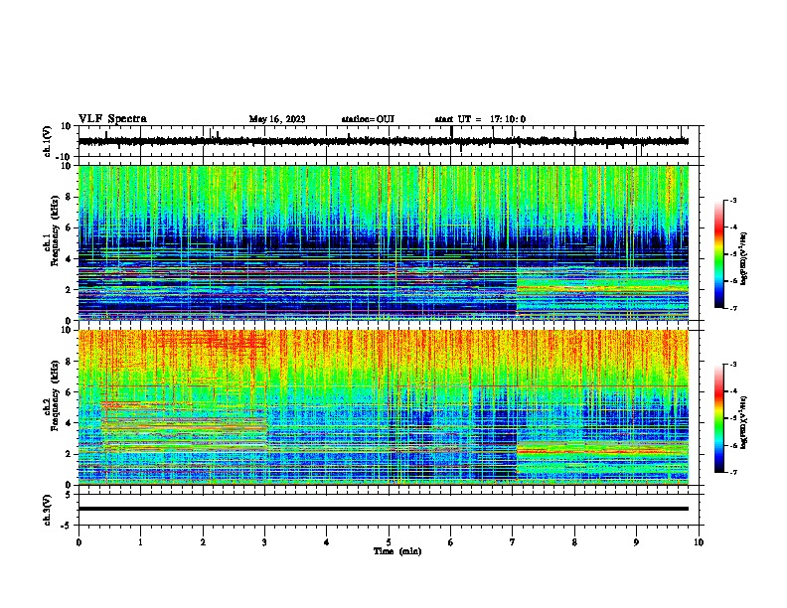Click the "ch.1(V)" waveform axis label

point(48,141)
